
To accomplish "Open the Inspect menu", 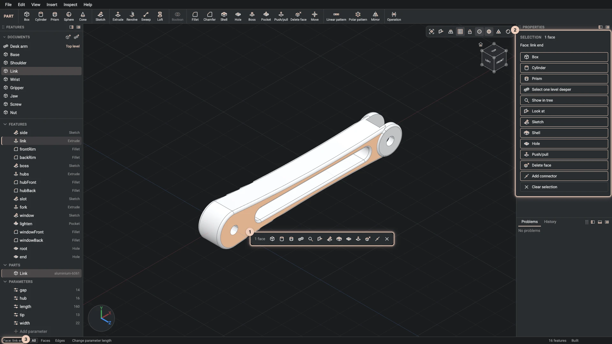I will pyautogui.click(x=70, y=4).
